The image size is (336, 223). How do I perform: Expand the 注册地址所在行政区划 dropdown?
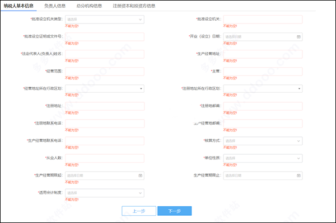(263, 88)
